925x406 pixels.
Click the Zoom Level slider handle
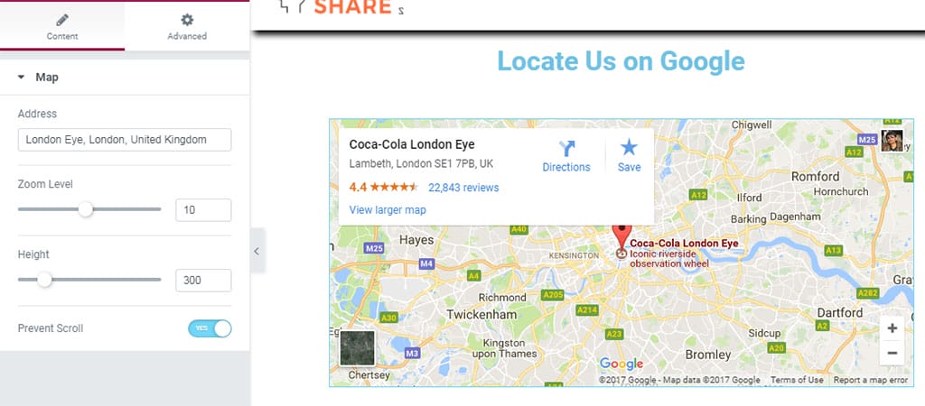(x=85, y=209)
